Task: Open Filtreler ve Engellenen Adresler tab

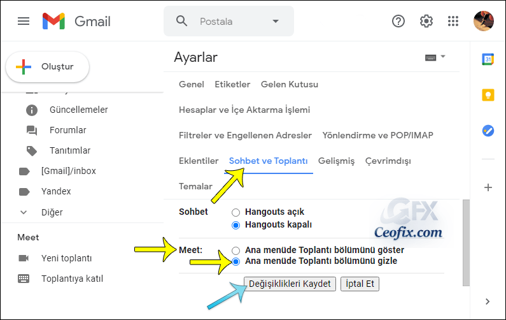Action: [x=245, y=135]
